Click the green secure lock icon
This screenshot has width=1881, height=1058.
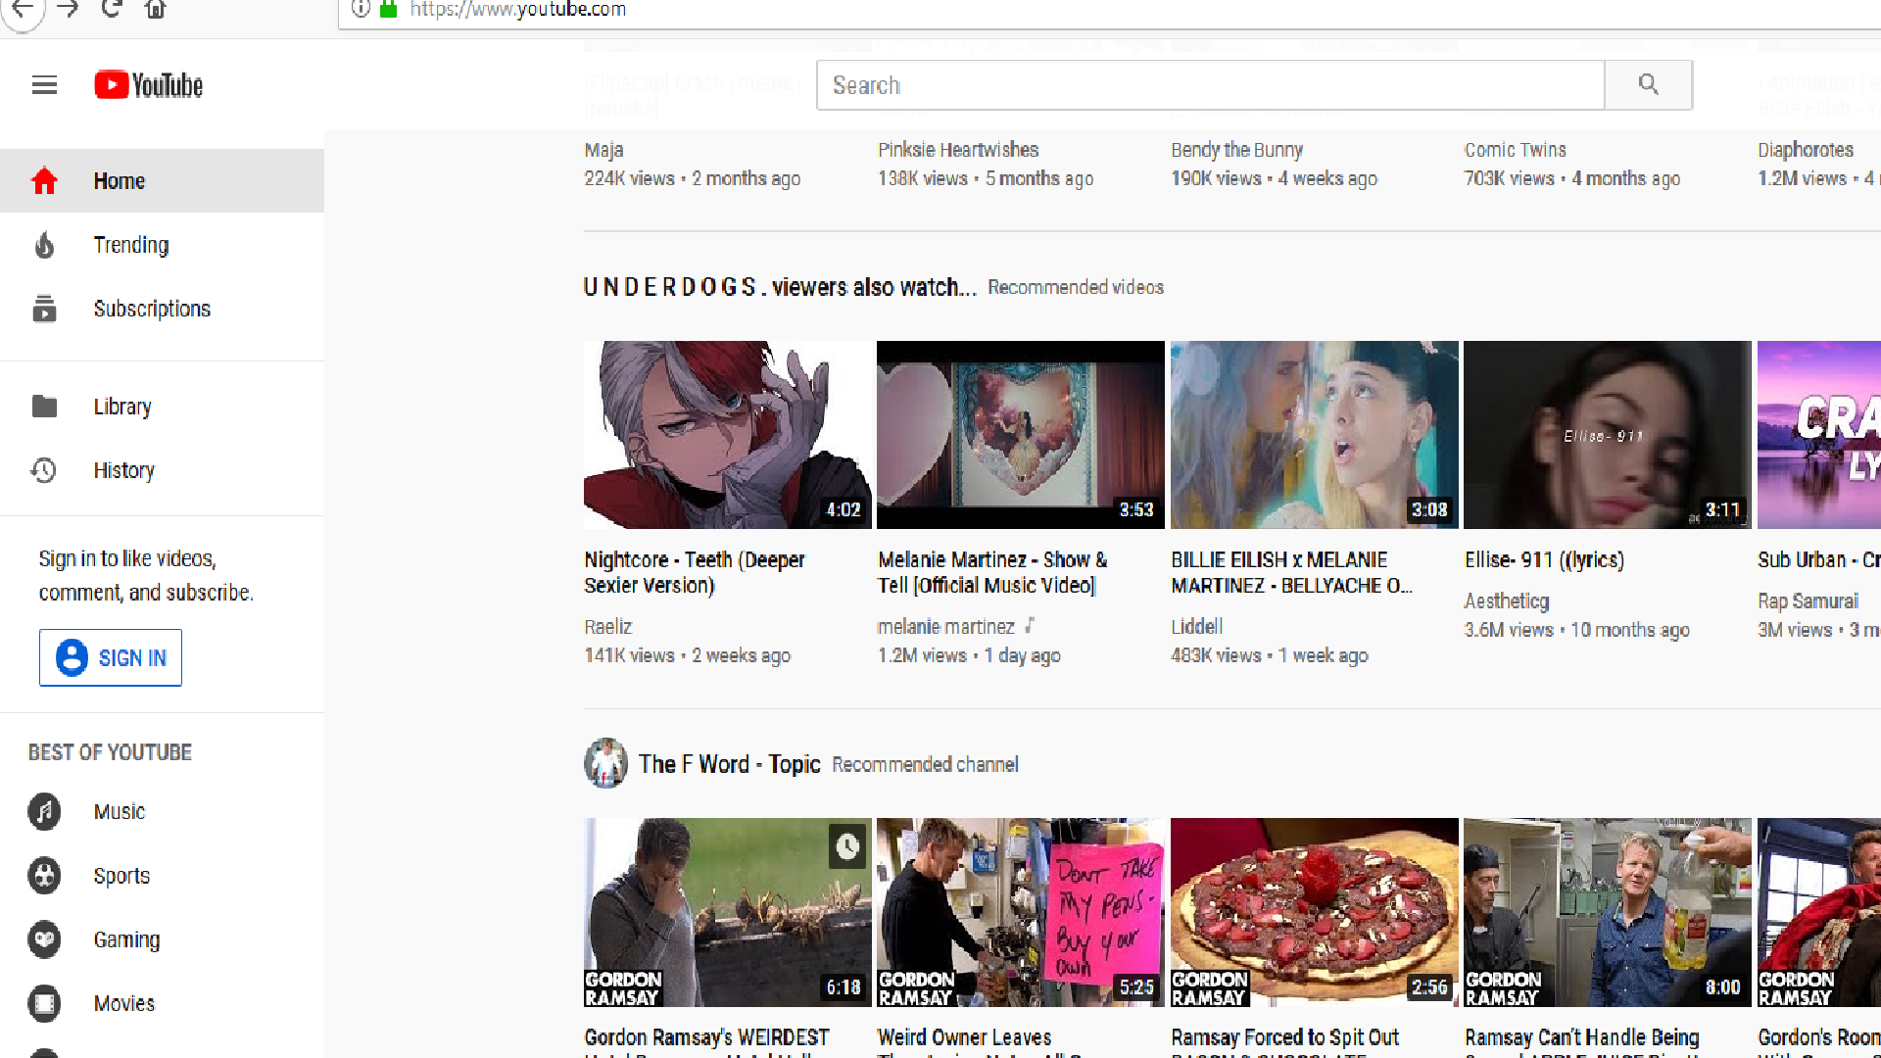388,9
